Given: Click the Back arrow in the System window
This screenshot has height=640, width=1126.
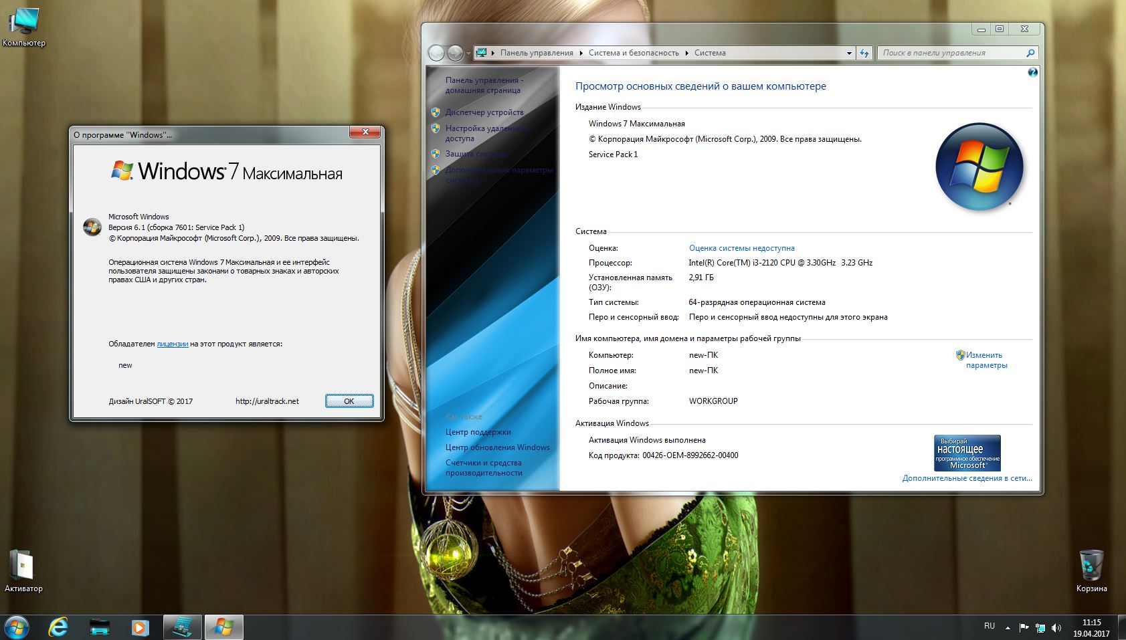Looking at the screenshot, I should (436, 53).
